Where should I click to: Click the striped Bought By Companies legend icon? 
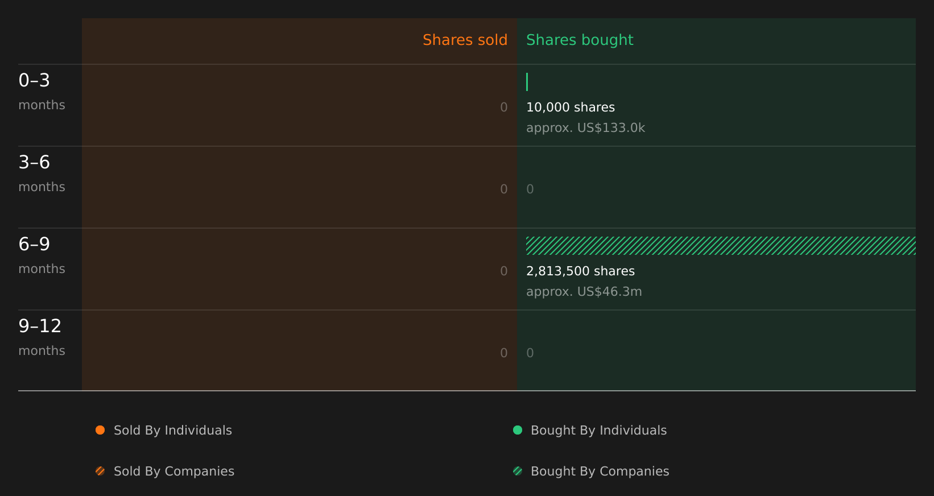[518, 471]
